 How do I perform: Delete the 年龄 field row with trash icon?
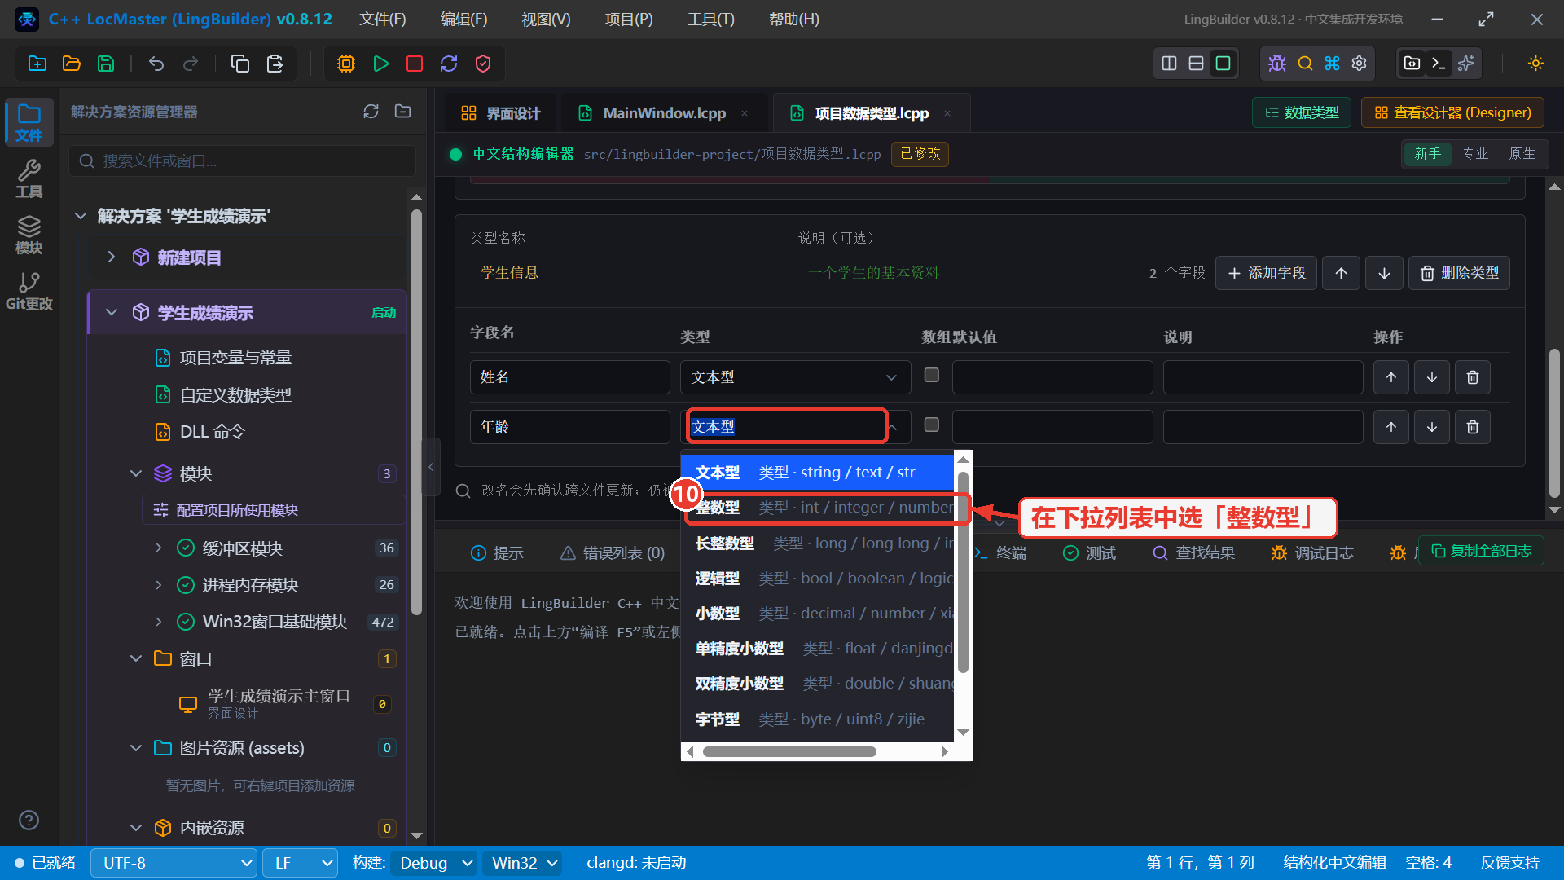pyautogui.click(x=1473, y=427)
